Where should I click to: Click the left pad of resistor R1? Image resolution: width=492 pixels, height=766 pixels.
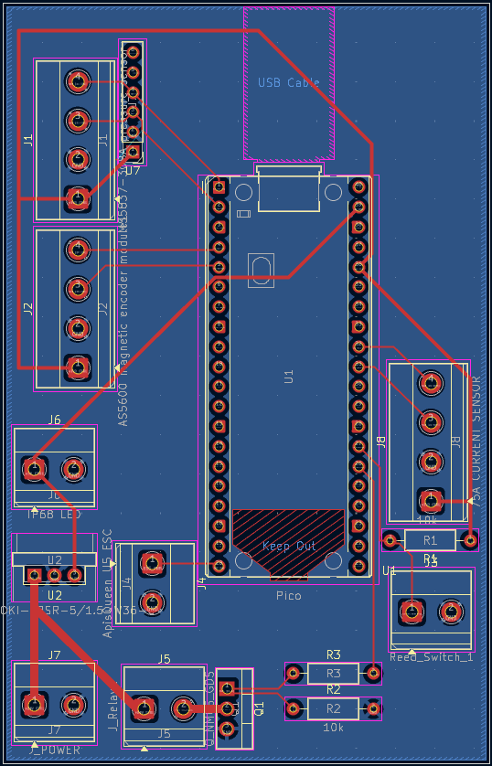pos(390,540)
